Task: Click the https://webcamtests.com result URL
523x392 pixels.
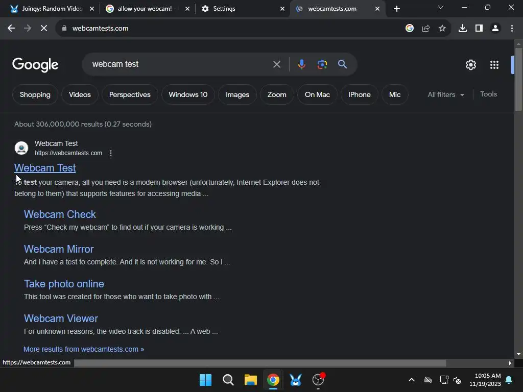Action: (x=68, y=153)
